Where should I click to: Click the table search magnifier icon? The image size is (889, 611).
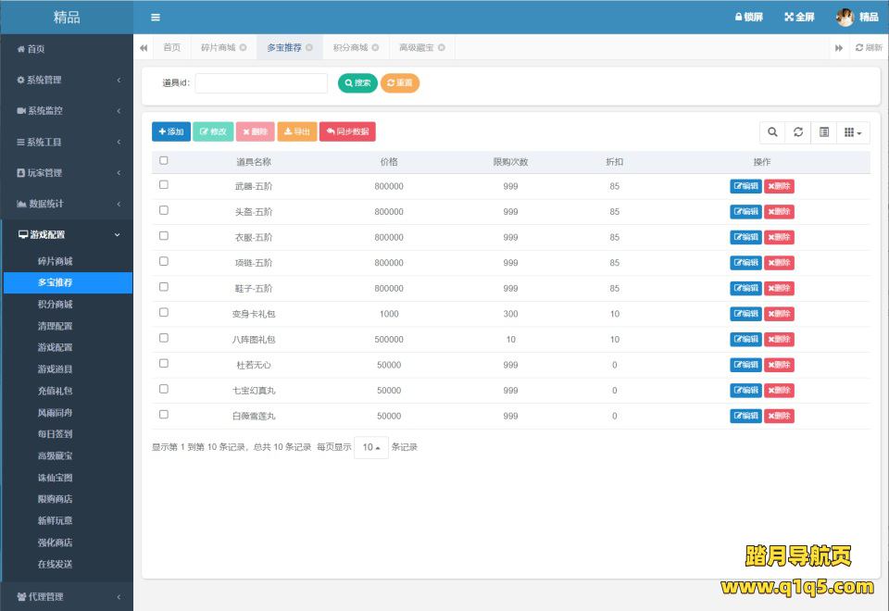pos(772,132)
